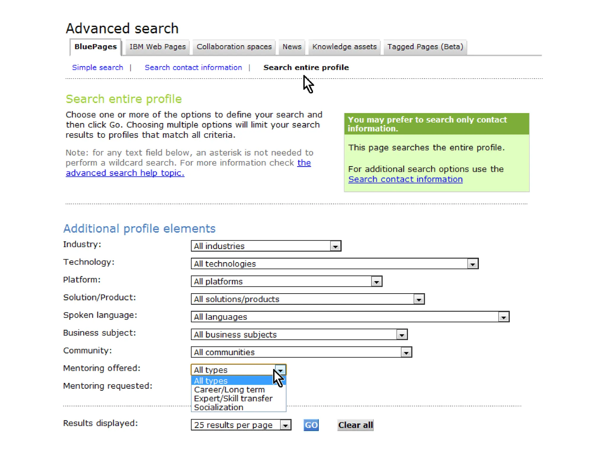This screenshot has height=455, width=607.
Task: Choose Expert/Skill transfer from list
Action: 233,399
